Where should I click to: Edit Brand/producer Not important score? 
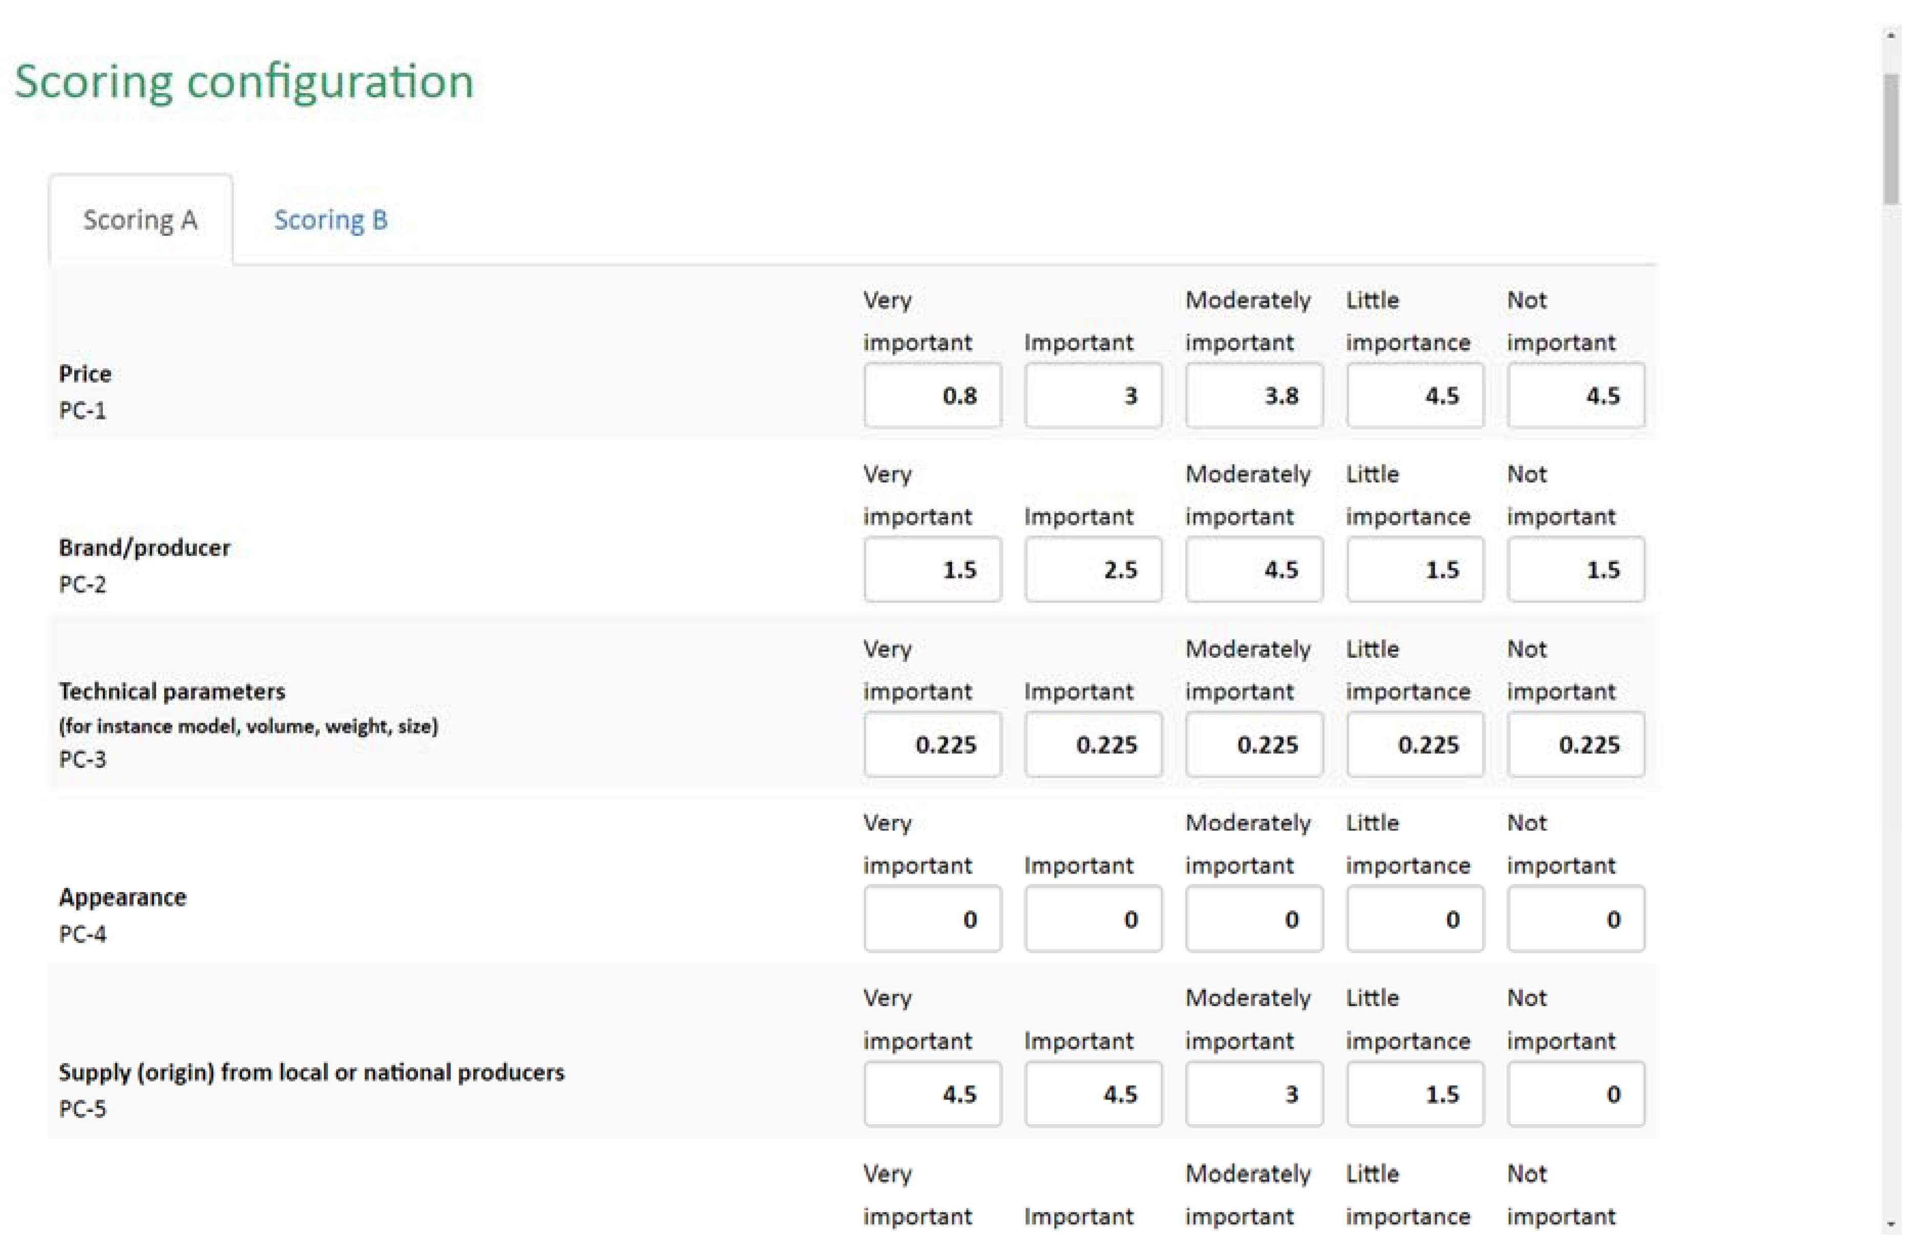pos(1576,569)
